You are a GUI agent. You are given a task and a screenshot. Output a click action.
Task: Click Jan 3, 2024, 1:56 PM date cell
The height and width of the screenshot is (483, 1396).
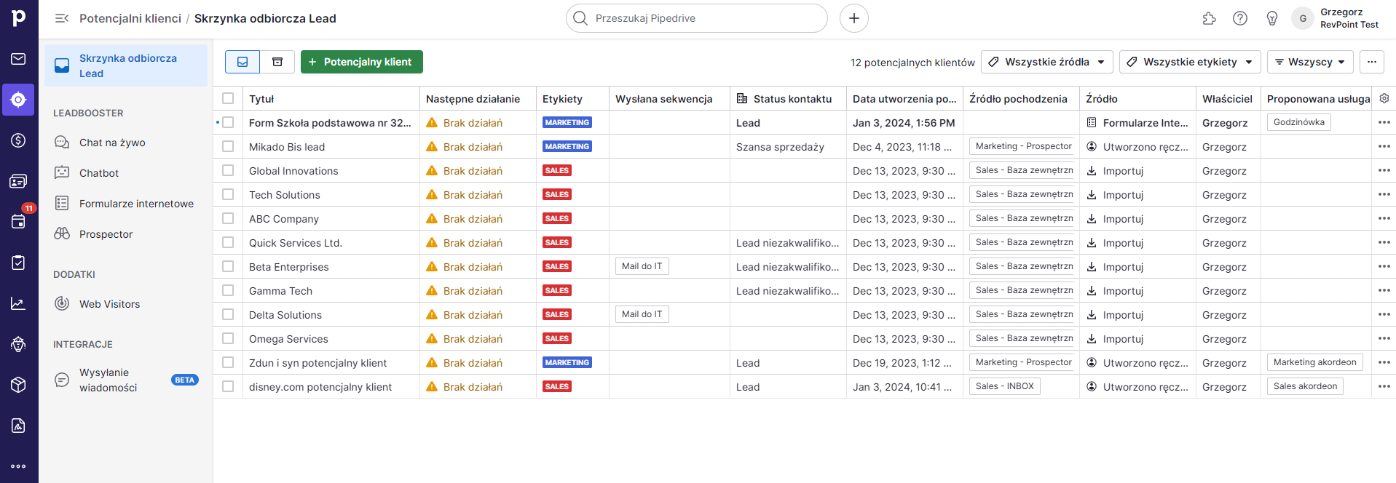[x=904, y=122]
